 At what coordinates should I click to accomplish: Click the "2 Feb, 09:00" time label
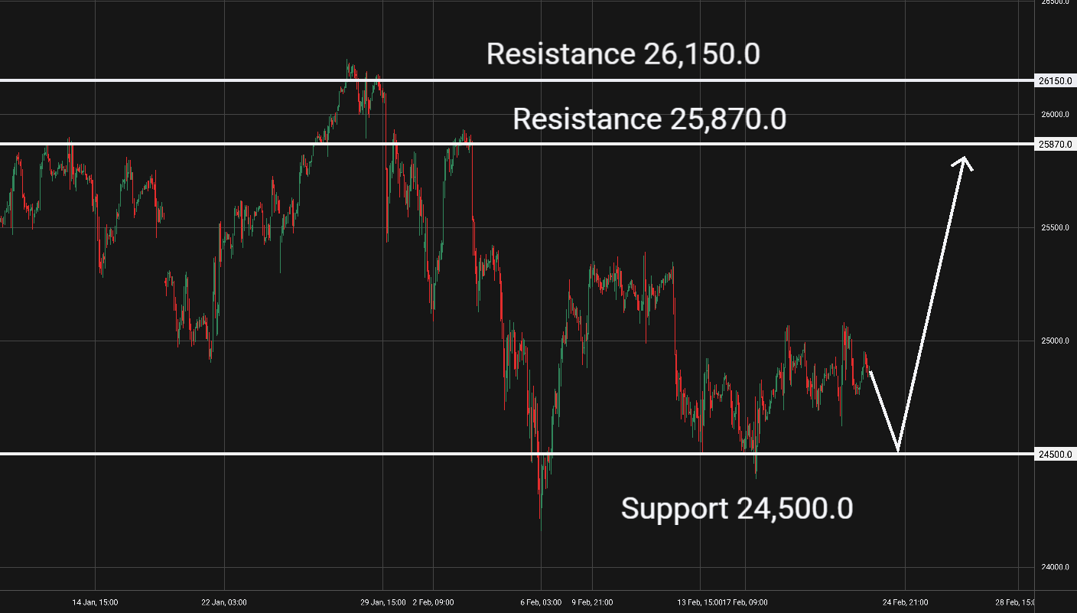(x=434, y=602)
